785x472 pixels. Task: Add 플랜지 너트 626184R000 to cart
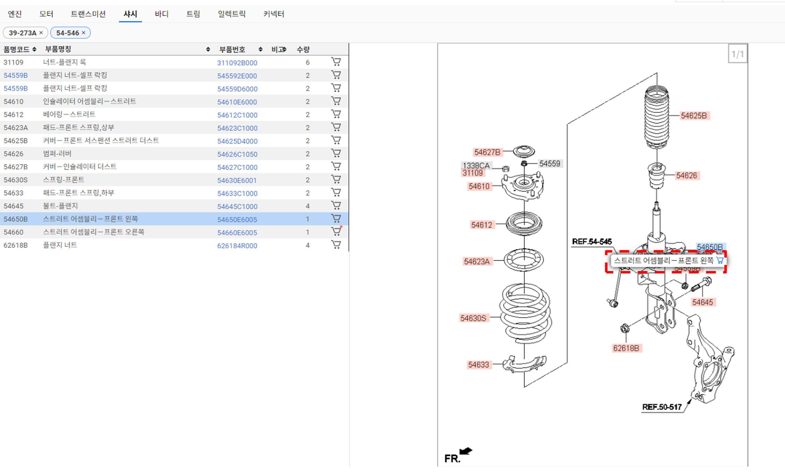tap(336, 245)
